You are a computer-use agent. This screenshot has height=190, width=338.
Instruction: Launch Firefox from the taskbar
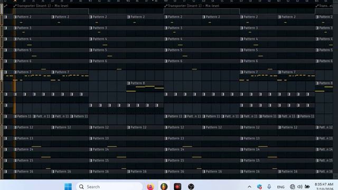[150, 186]
